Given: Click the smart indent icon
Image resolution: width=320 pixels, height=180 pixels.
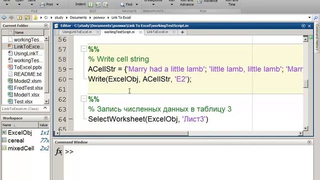Looking at the screenshot, I should click(90, 4).
